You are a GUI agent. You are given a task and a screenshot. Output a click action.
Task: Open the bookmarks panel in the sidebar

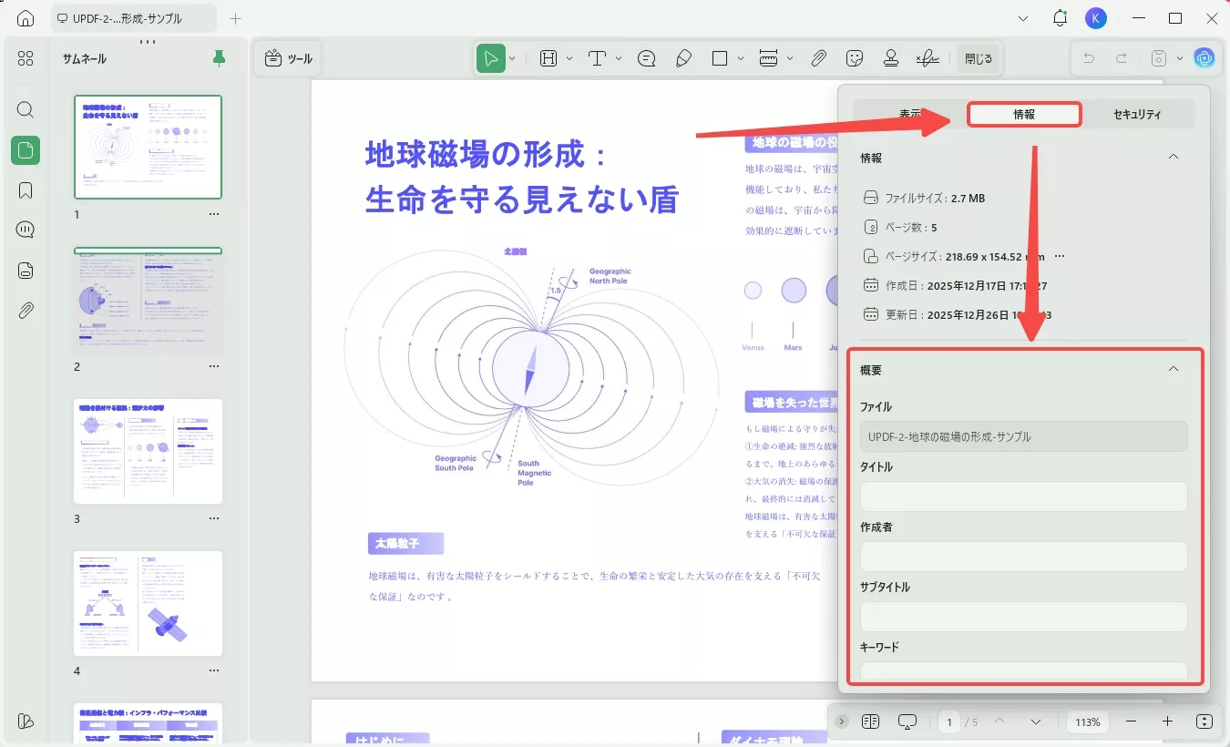25,189
